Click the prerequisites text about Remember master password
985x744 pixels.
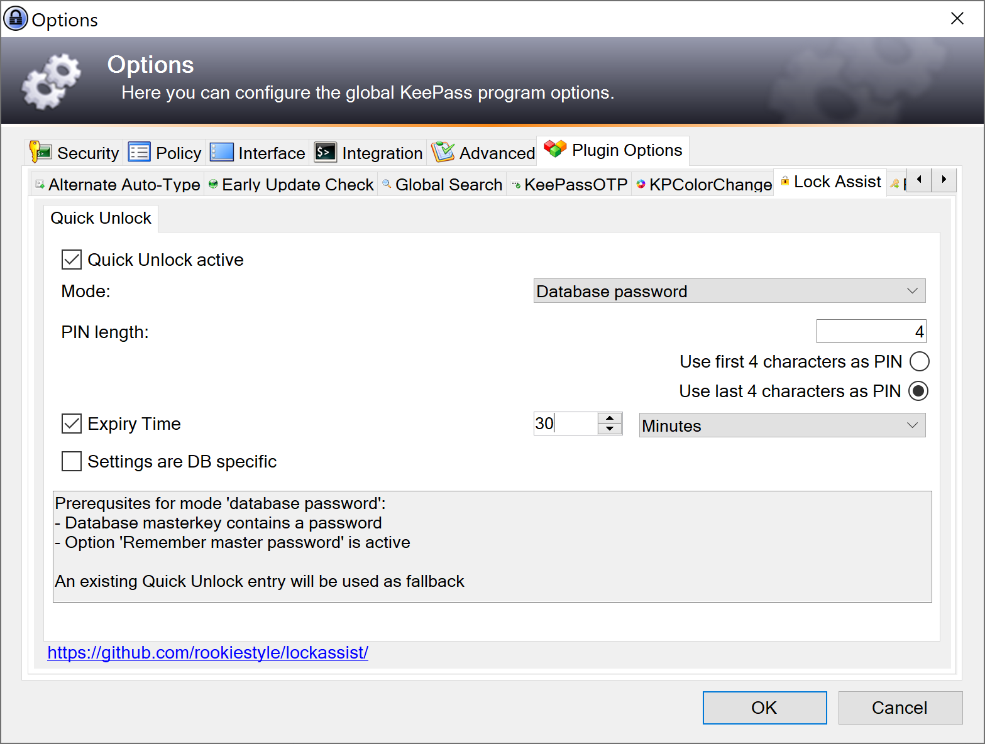[233, 542]
